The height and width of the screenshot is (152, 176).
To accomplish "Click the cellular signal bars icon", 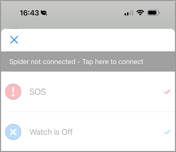I will [129, 13].
